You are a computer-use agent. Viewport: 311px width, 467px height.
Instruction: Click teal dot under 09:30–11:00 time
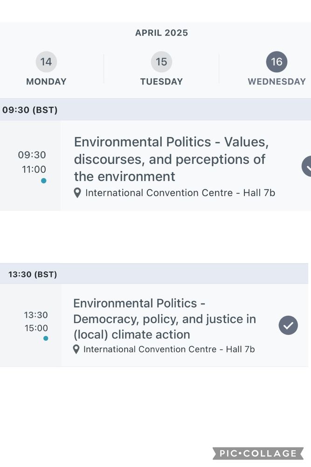point(43,181)
